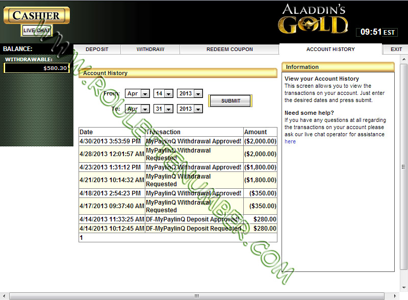Click the Amount column header

pos(260,132)
